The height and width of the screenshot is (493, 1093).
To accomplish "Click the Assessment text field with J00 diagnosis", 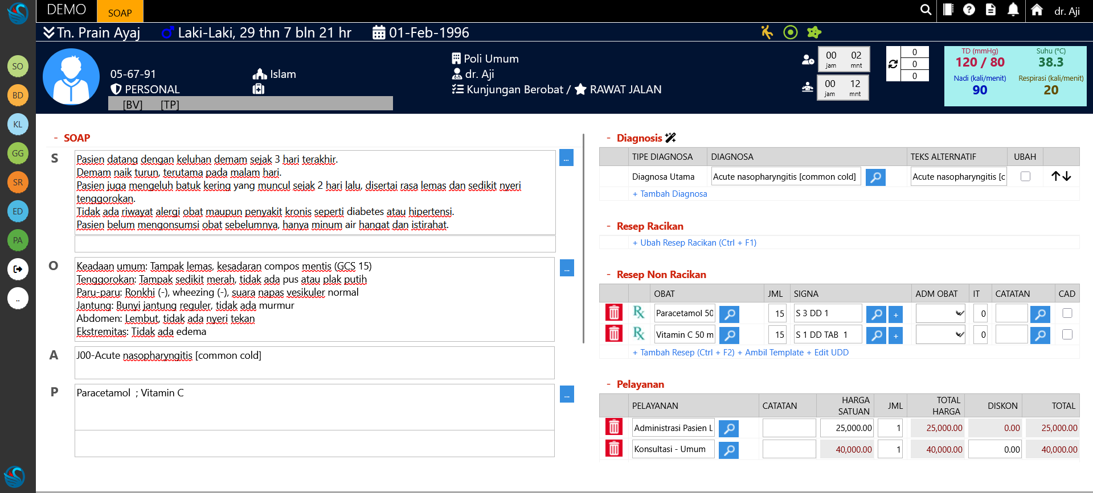I will click(x=314, y=362).
